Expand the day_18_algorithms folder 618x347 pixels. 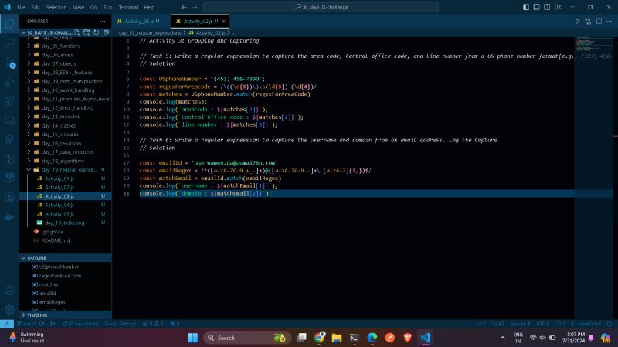(x=66, y=161)
